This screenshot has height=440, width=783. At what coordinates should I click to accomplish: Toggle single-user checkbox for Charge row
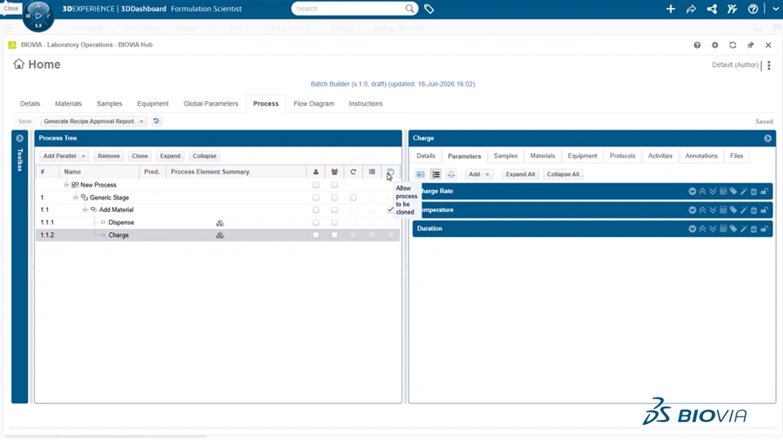(x=316, y=235)
